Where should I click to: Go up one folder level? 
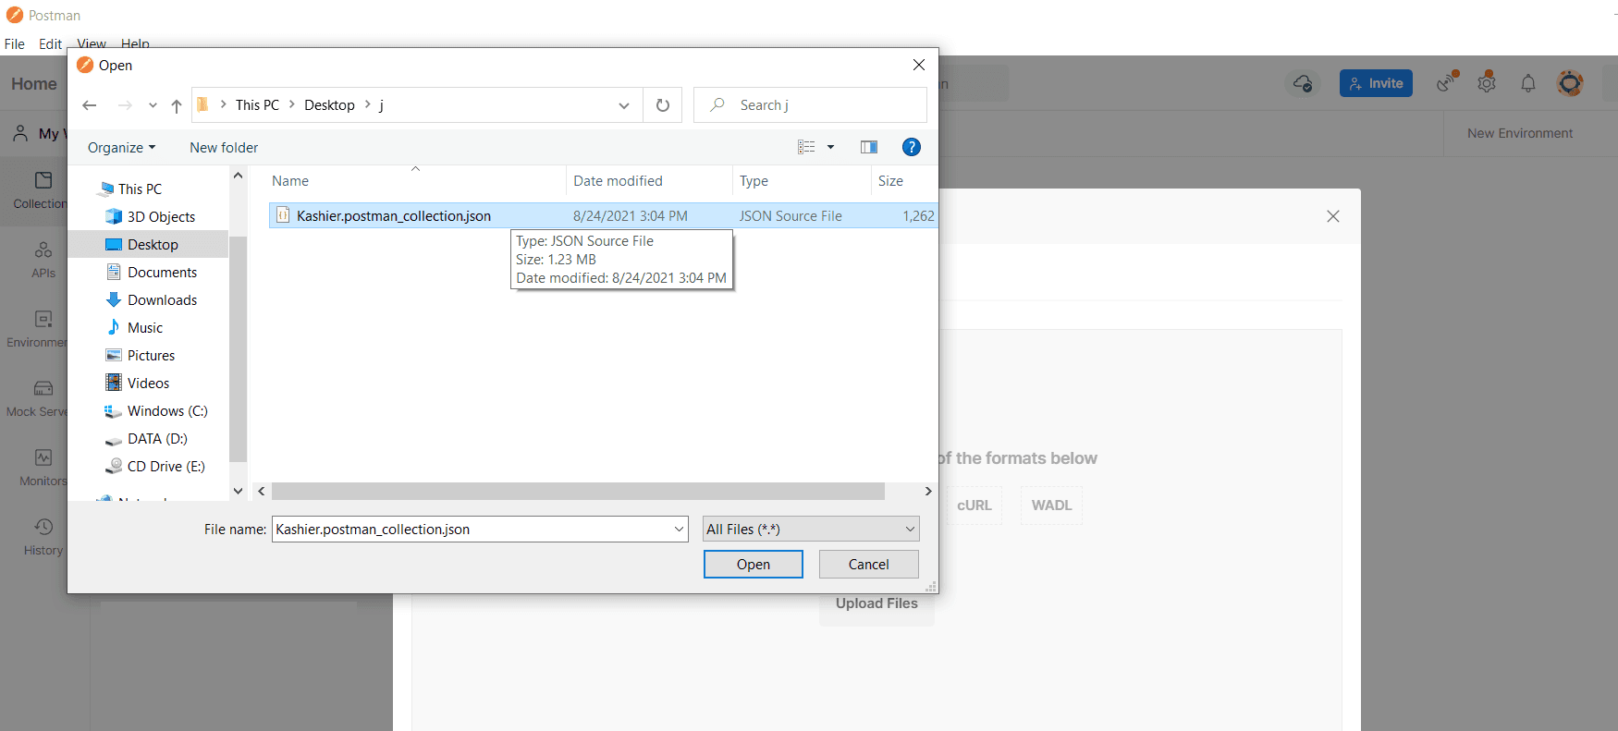[x=177, y=105]
